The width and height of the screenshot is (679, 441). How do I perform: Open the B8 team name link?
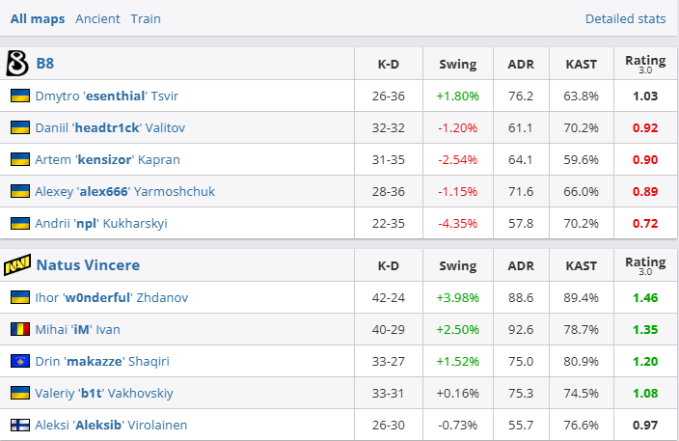tap(45, 64)
